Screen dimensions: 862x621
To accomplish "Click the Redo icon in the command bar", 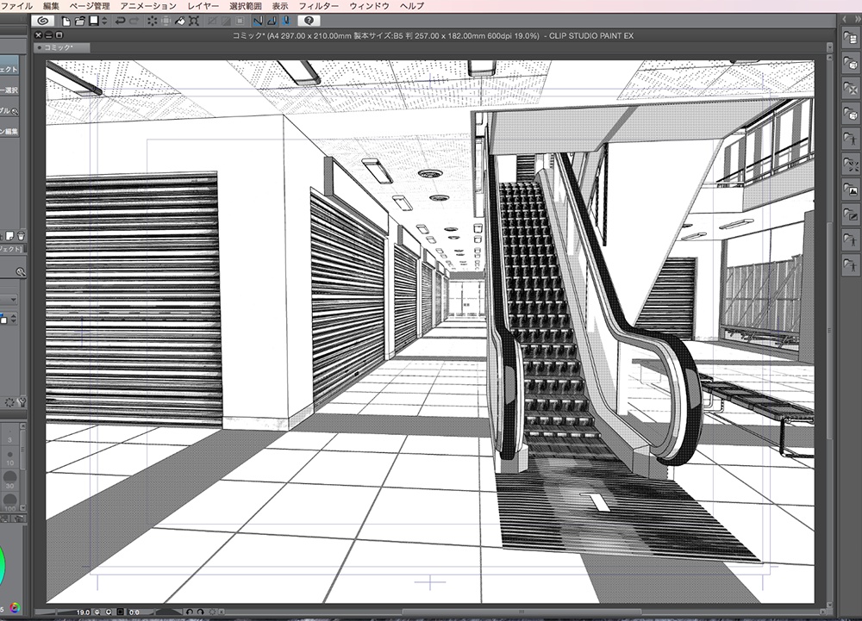I will [x=135, y=22].
